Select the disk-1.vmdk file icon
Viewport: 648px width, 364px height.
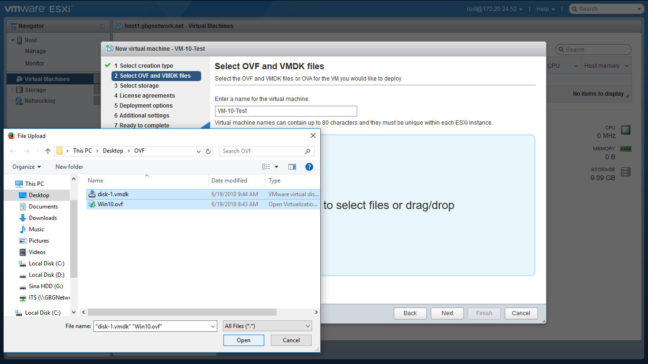click(92, 194)
